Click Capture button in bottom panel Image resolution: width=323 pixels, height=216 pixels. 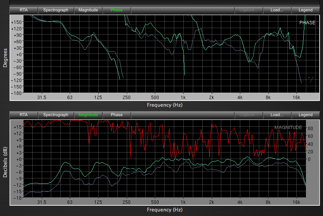pyautogui.click(x=249, y=115)
